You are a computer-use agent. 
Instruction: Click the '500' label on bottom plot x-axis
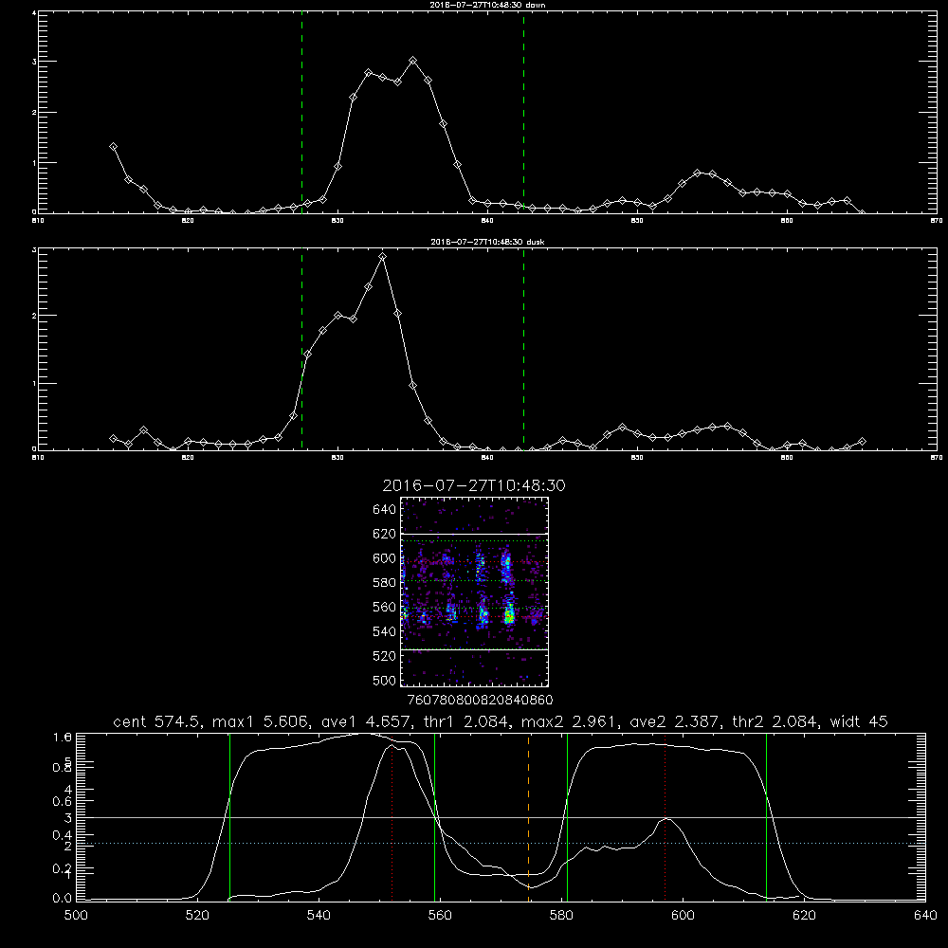pyautogui.click(x=76, y=916)
